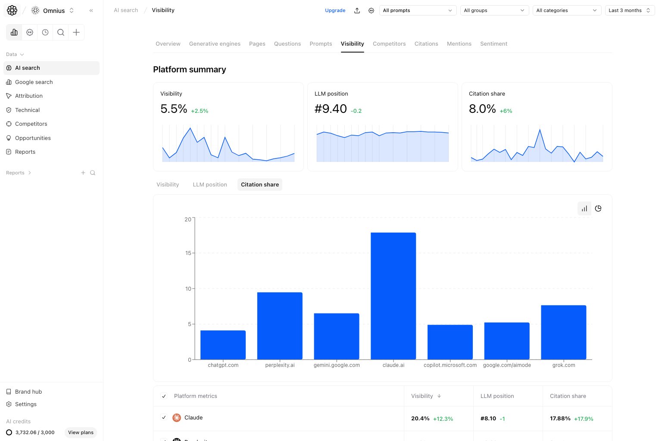Open the sidebar search magnifier icon

[61, 32]
